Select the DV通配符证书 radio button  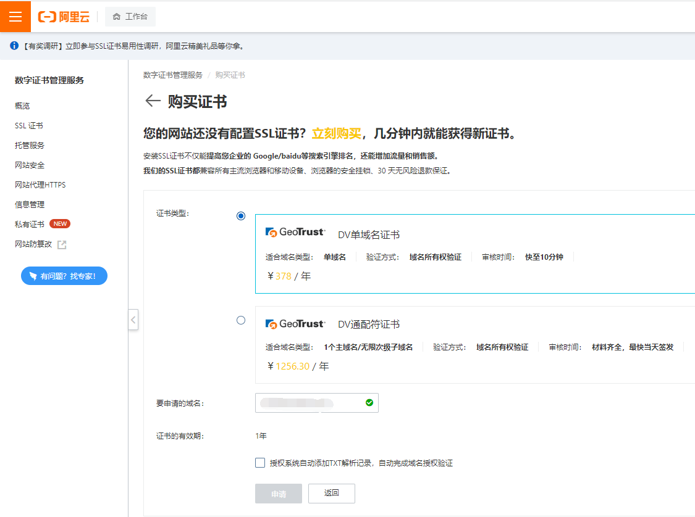(x=241, y=320)
